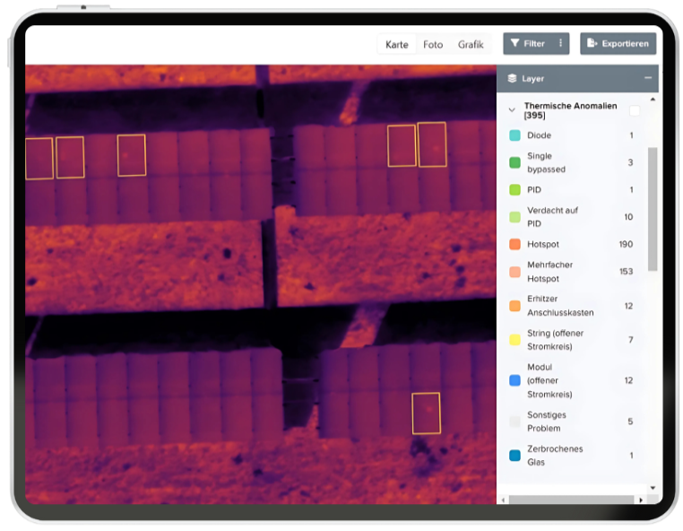Minimize the Layer panel with minus icon

pyautogui.click(x=648, y=79)
